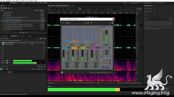Screen dimensions: 174x97
Task: Open Parametric Equalizer slot effect arrow
Action: click(43, 44)
